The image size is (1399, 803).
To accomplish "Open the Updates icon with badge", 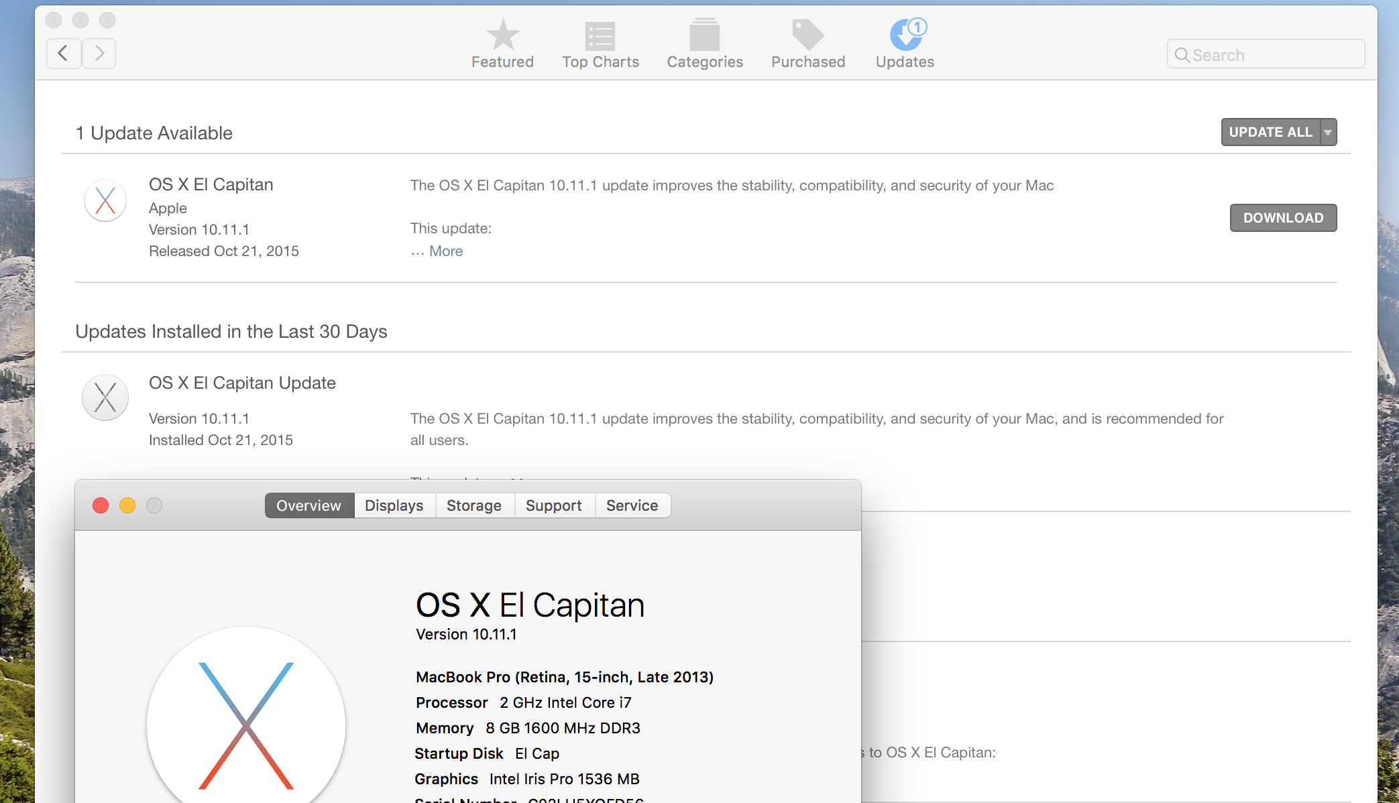I will [x=907, y=34].
